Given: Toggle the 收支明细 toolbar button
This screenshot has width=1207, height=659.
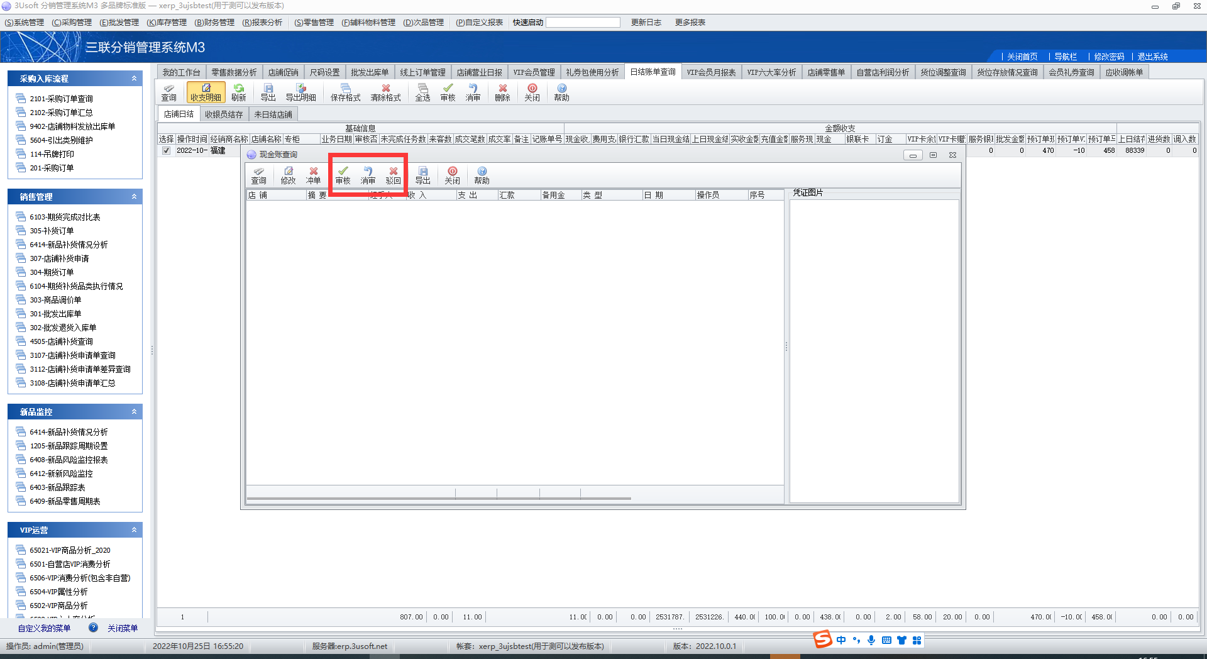Looking at the screenshot, I should click(206, 92).
